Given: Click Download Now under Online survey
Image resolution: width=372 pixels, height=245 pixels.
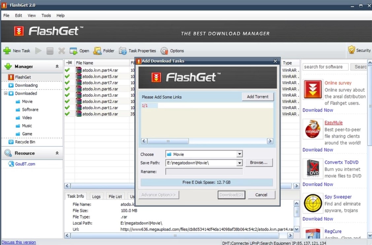Looking at the screenshot, I should click(x=318, y=110).
